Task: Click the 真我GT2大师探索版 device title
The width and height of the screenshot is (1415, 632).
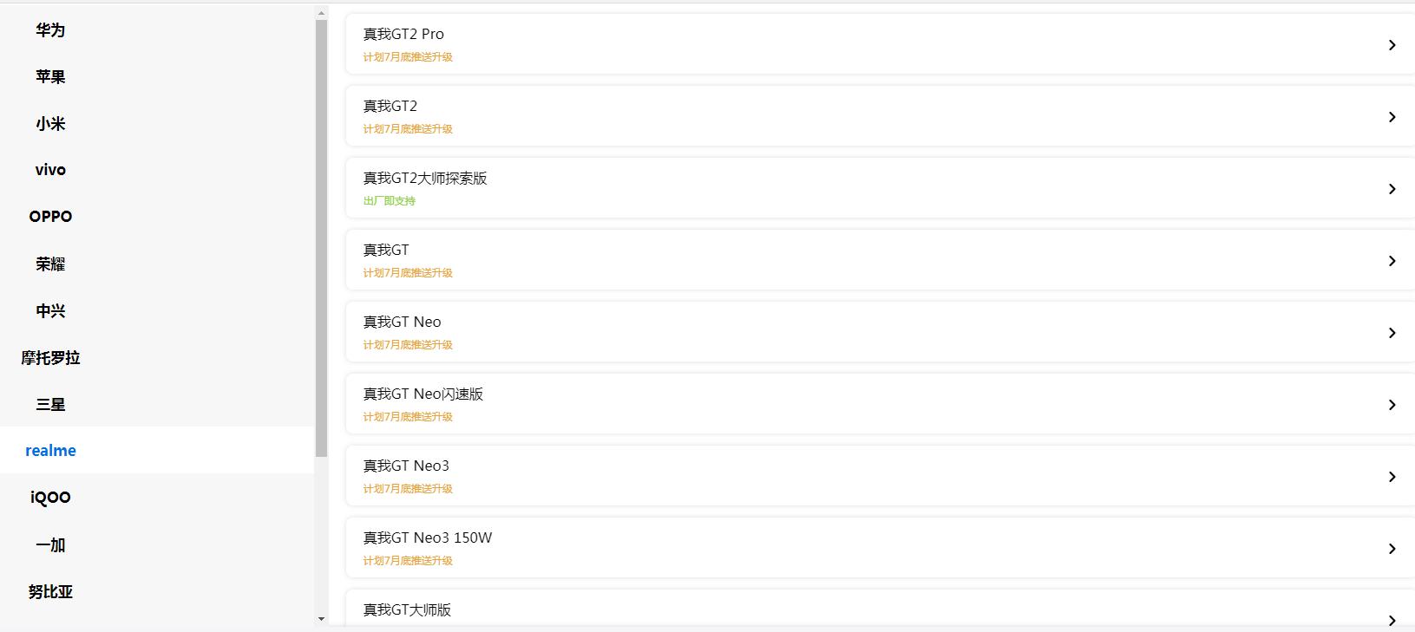Action: coord(425,178)
